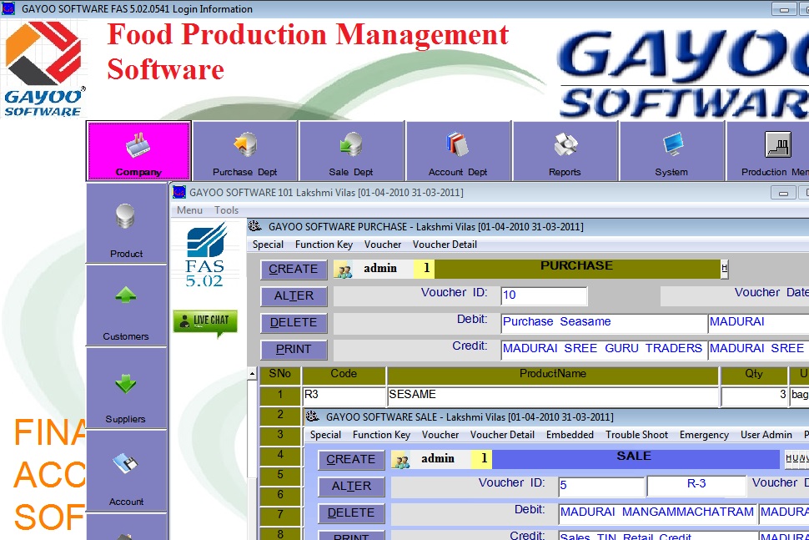Open Trouble Shoot menu in Sale window
The image size is (809, 540).
coord(636,435)
